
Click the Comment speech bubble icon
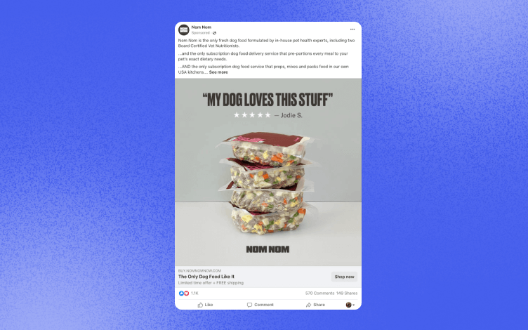click(x=249, y=305)
